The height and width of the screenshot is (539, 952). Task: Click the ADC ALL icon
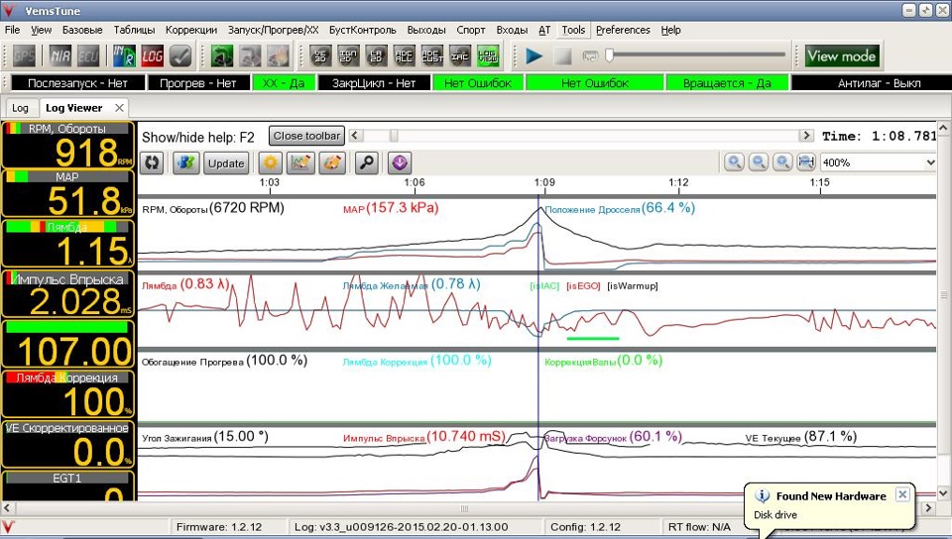(405, 56)
